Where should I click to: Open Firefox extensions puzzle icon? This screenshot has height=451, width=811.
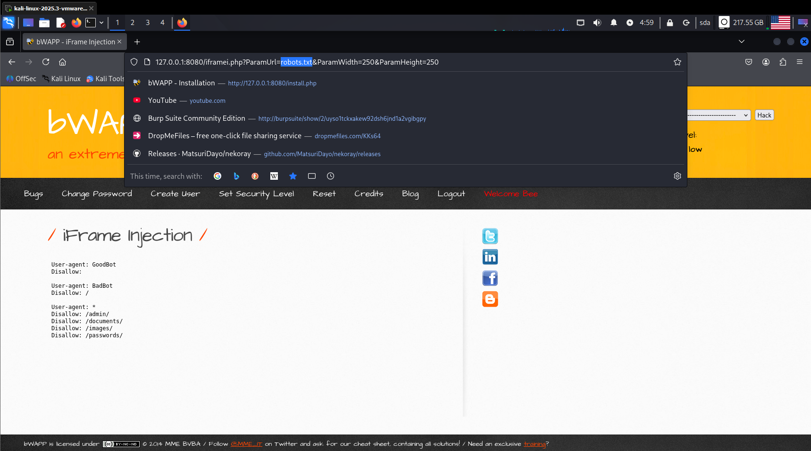(x=783, y=62)
